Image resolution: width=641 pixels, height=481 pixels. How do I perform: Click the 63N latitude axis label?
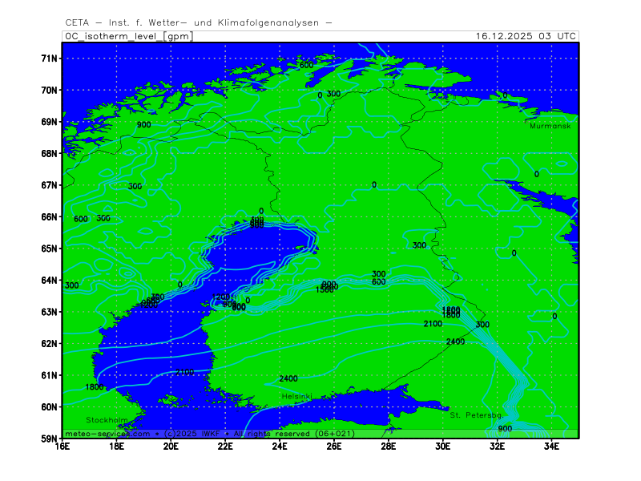49,312
